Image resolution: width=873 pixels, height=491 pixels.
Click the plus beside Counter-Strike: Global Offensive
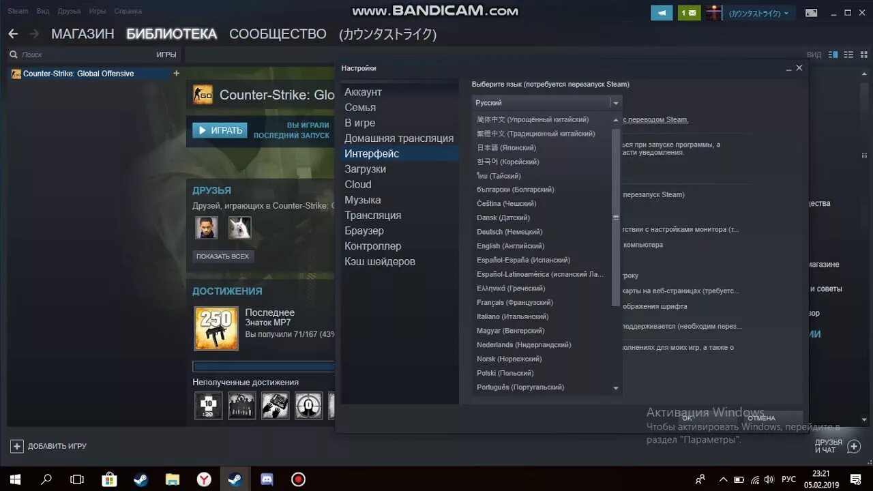point(177,73)
